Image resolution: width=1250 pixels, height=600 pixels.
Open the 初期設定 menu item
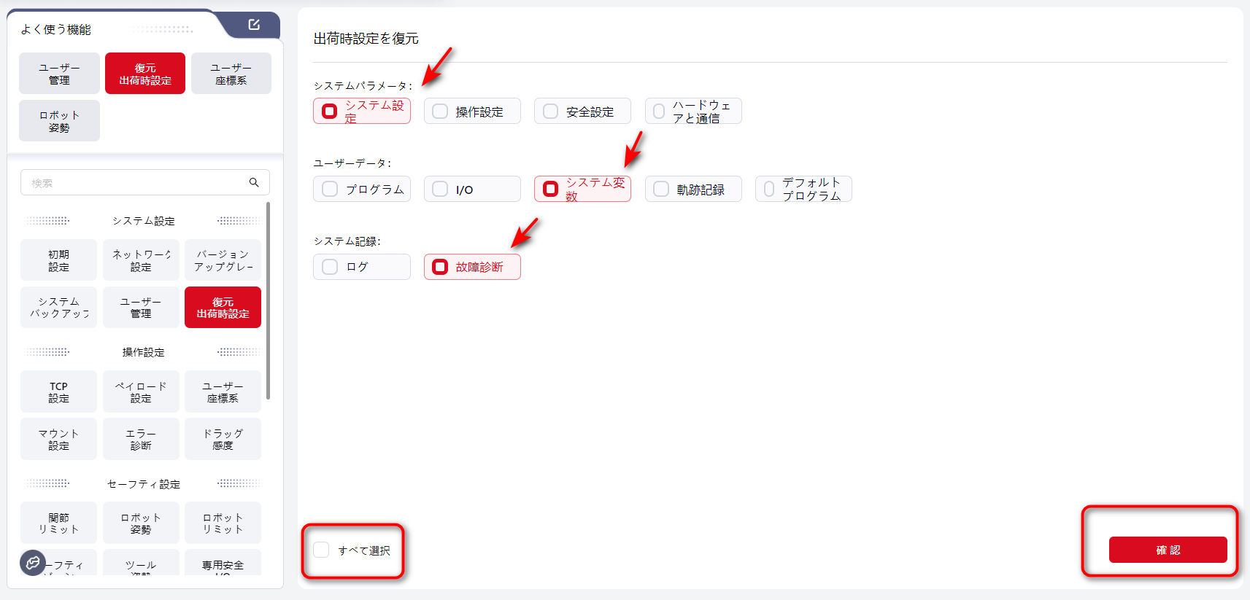click(x=58, y=260)
